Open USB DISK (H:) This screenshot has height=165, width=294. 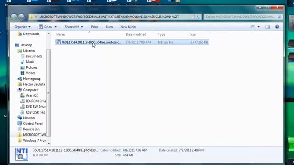coord(35,112)
